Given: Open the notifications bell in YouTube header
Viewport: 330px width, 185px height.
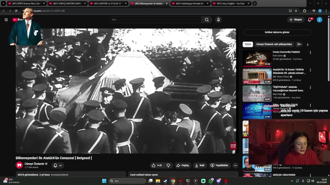Looking at the screenshot, I should 310,20.
